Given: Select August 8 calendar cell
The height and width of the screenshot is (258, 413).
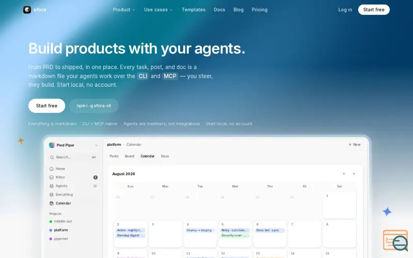Looking at the screenshot, I should [x=340, y=234].
